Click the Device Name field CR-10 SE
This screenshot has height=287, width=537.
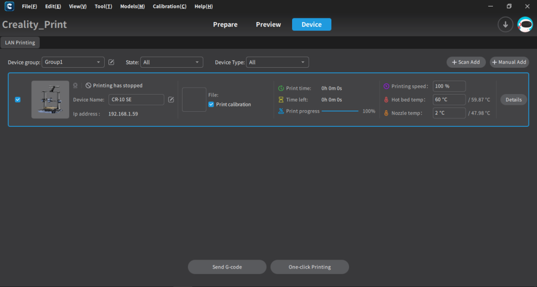[x=136, y=100]
